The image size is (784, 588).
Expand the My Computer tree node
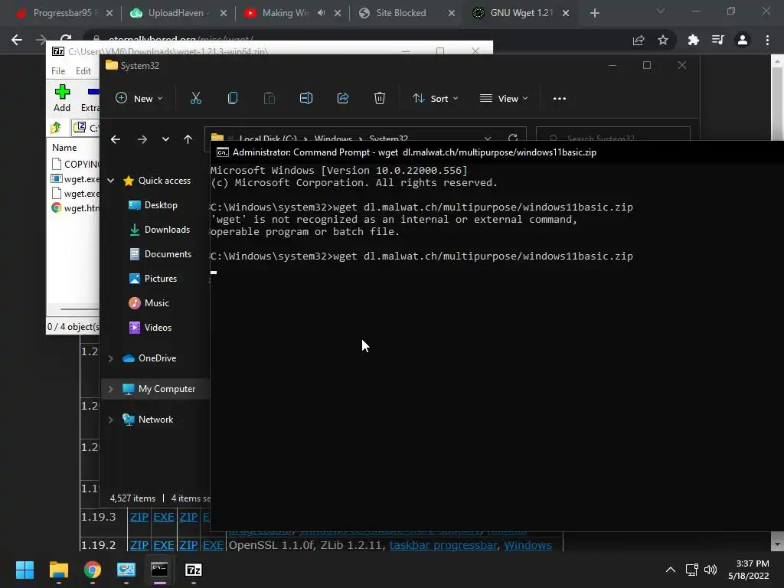tap(111, 389)
